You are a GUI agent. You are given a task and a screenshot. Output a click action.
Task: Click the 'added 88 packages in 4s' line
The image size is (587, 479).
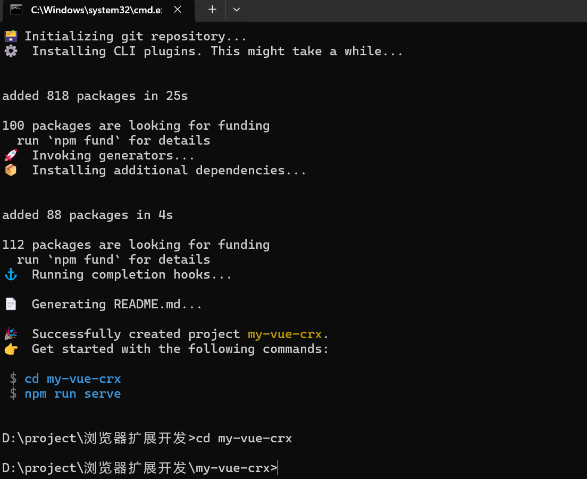pyautogui.click(x=88, y=215)
